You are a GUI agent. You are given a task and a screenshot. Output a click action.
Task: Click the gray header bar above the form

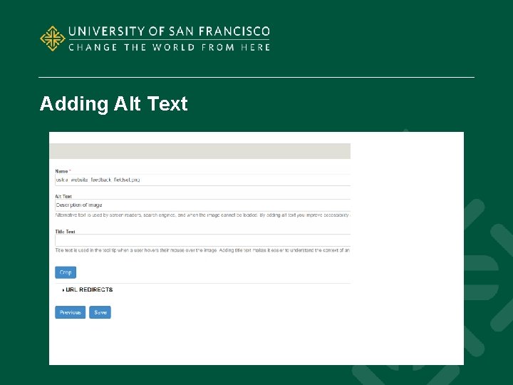199,150
